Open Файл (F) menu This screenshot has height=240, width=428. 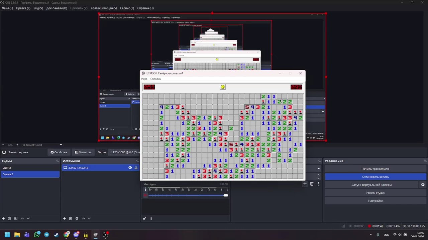[7, 8]
